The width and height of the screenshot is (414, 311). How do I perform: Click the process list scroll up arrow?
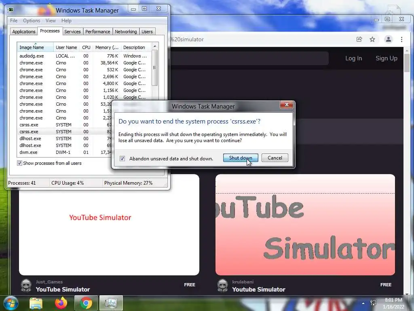155,46
